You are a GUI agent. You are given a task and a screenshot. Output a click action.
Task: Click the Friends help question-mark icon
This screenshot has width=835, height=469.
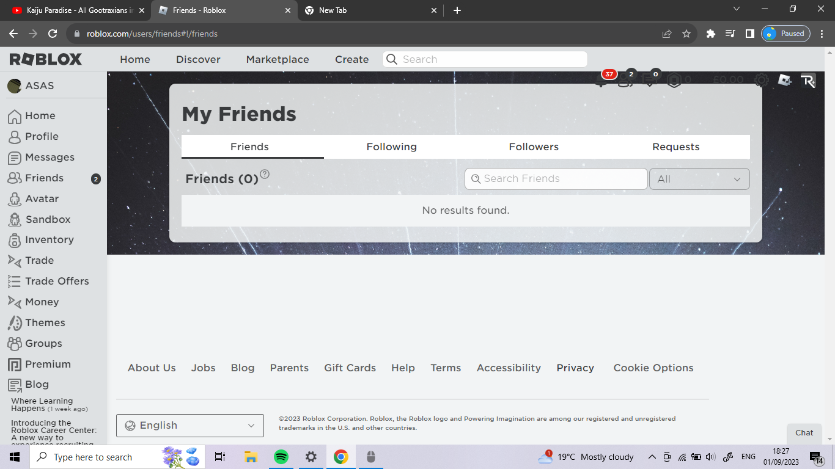pos(265,174)
